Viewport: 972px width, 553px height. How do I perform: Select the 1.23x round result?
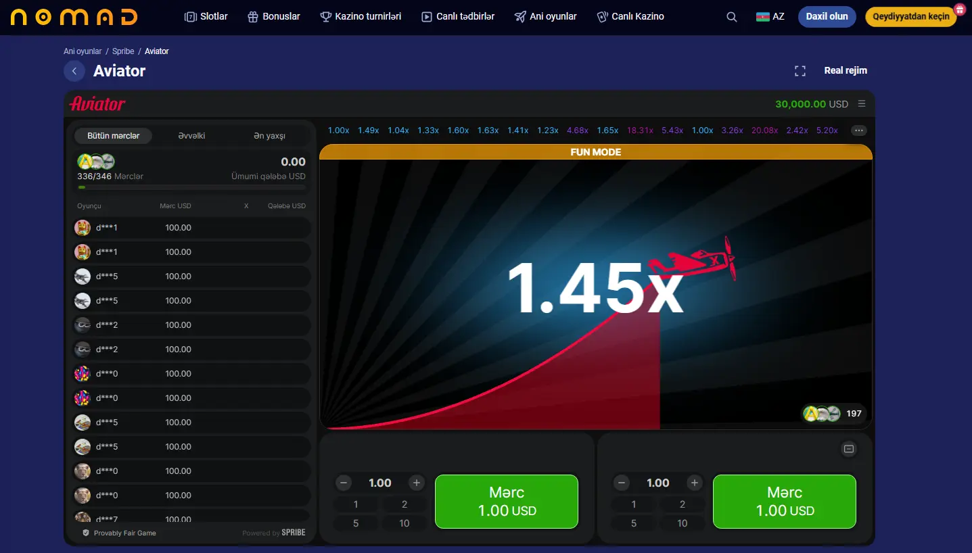click(548, 130)
